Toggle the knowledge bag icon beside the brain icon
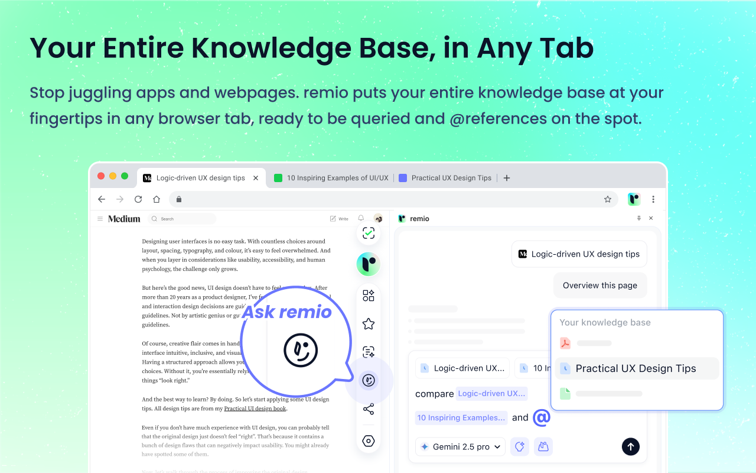 coord(543,446)
